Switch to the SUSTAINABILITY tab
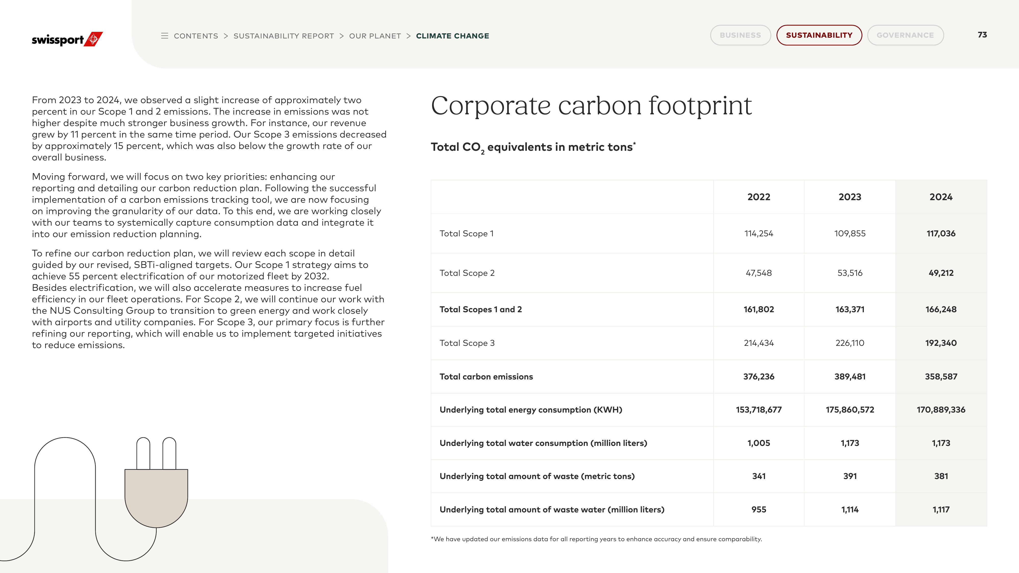 click(819, 35)
